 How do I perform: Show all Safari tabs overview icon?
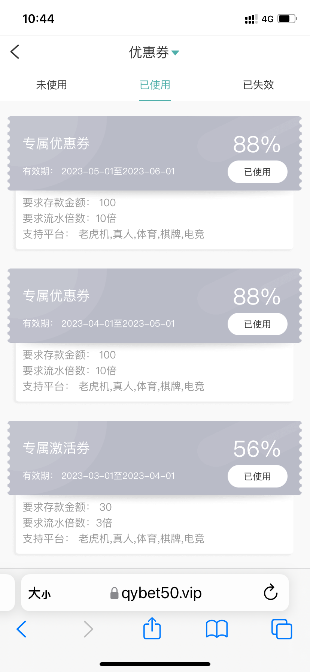(x=282, y=629)
